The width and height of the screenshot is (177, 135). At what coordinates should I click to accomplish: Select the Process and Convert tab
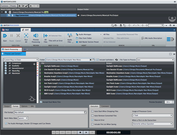tap(14, 54)
